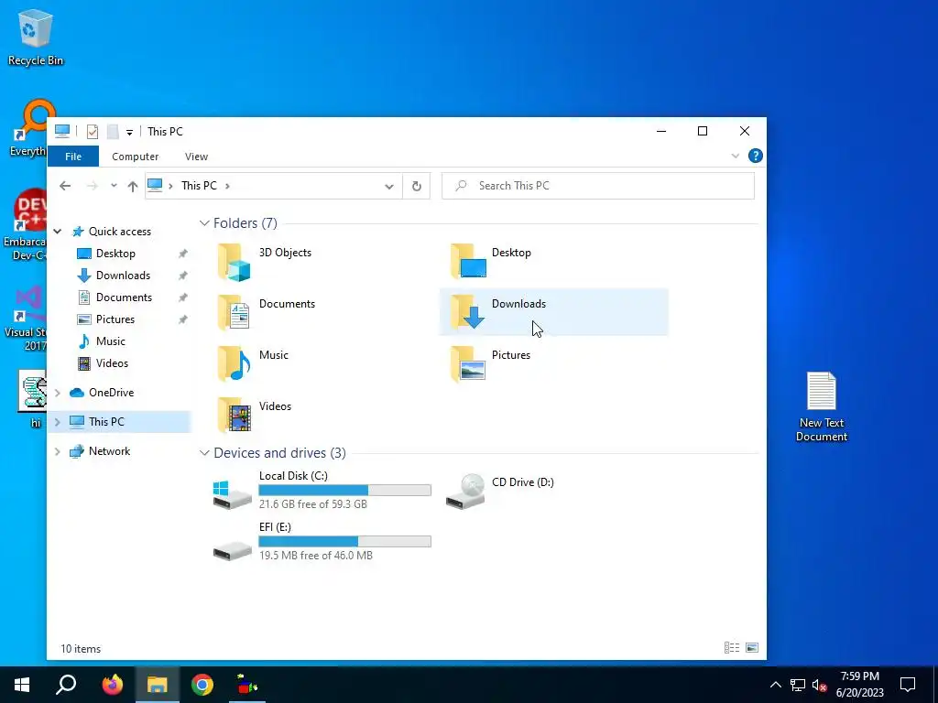
Task: Select Local Disk (C:) drive
Action: point(322,491)
